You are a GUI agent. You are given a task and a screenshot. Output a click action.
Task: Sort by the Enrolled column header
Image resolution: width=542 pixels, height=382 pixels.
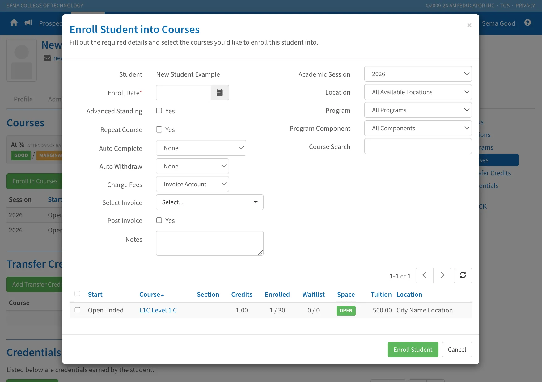click(277, 295)
